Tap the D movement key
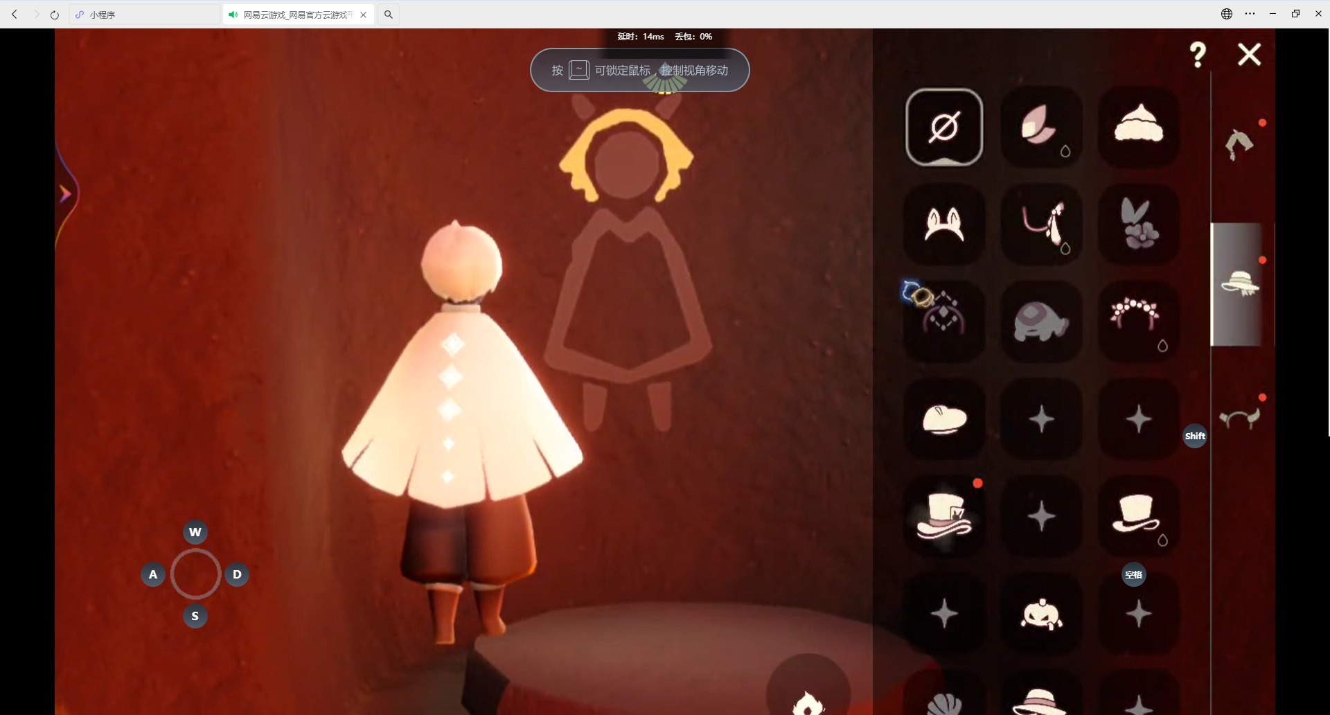Viewport: 1330px width, 715px height. point(237,574)
